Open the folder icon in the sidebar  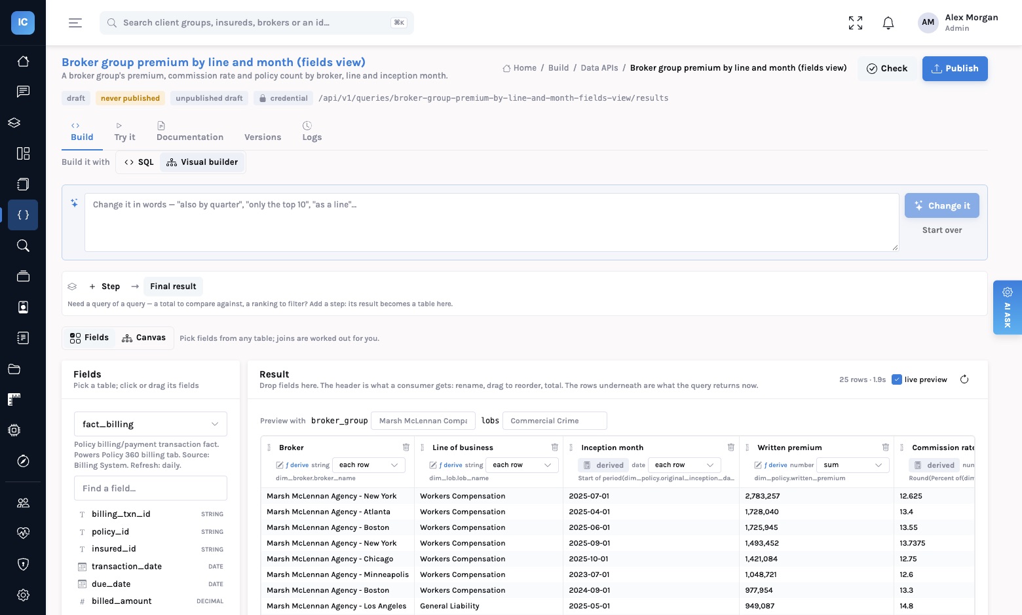pos(14,369)
